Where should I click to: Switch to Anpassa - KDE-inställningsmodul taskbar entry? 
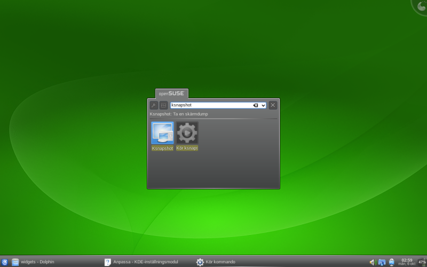(x=141, y=262)
